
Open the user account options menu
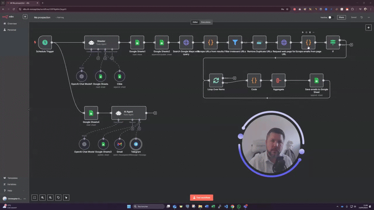point(24,199)
